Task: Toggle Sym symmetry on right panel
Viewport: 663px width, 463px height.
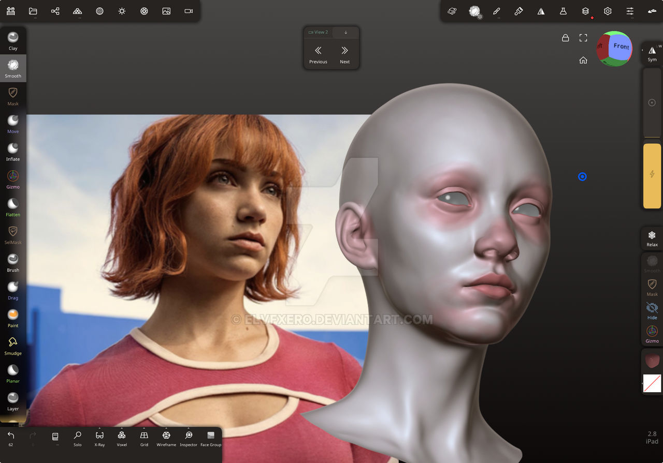Action: click(652, 53)
